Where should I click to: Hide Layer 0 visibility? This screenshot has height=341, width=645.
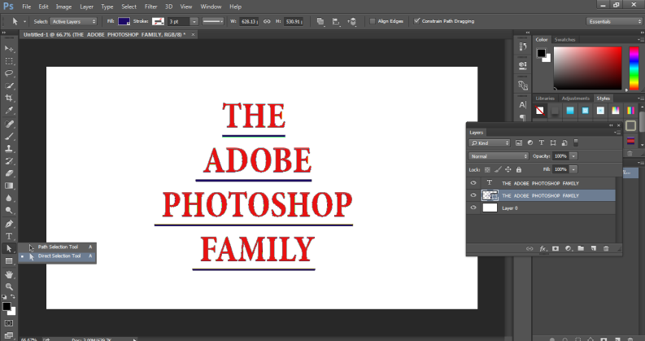(473, 208)
